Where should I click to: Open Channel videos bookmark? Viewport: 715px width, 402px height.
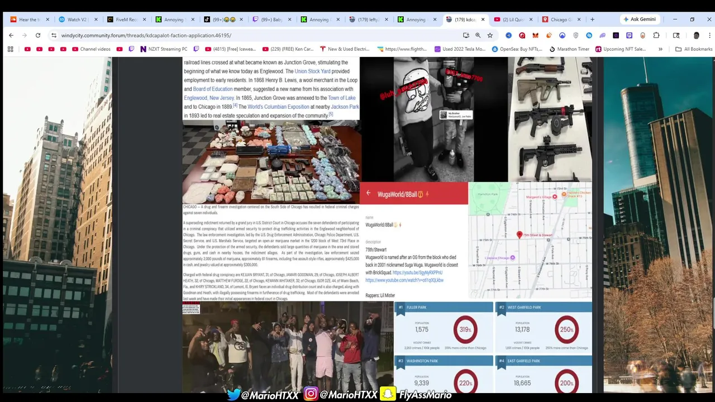tap(91, 49)
